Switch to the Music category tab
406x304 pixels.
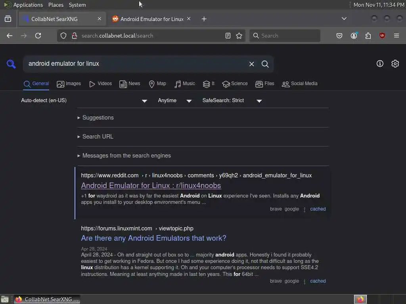tap(185, 84)
